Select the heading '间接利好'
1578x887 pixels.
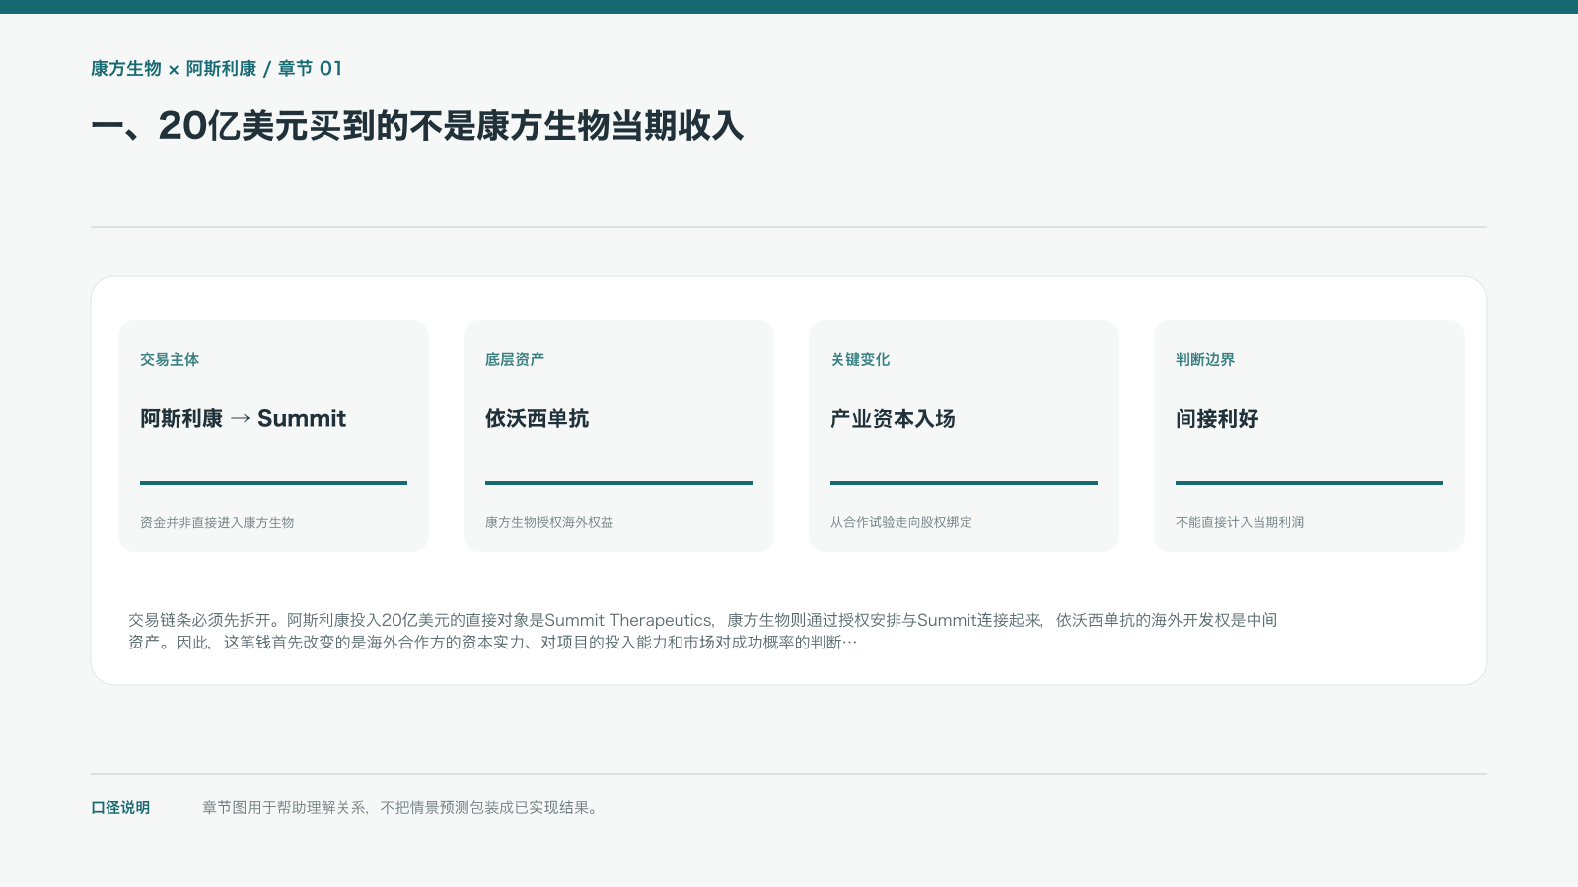pyautogui.click(x=1217, y=418)
